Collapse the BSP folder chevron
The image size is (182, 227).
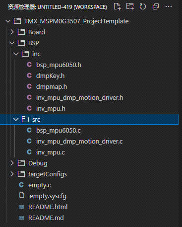(x=12, y=43)
